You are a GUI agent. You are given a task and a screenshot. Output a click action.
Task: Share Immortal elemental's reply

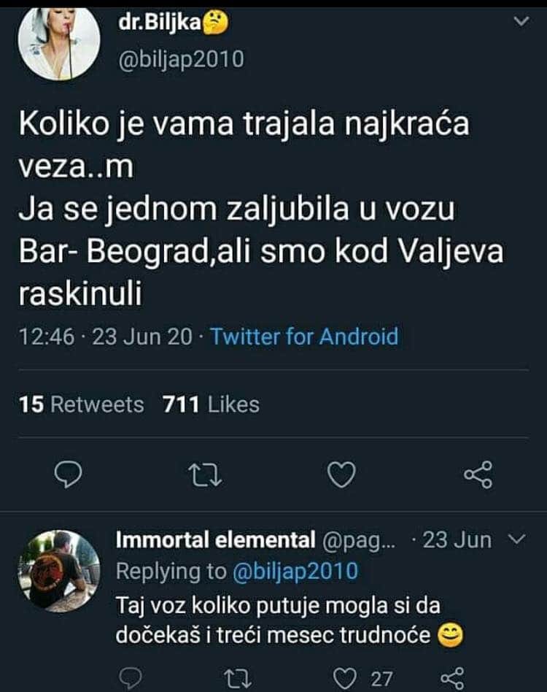(x=452, y=677)
